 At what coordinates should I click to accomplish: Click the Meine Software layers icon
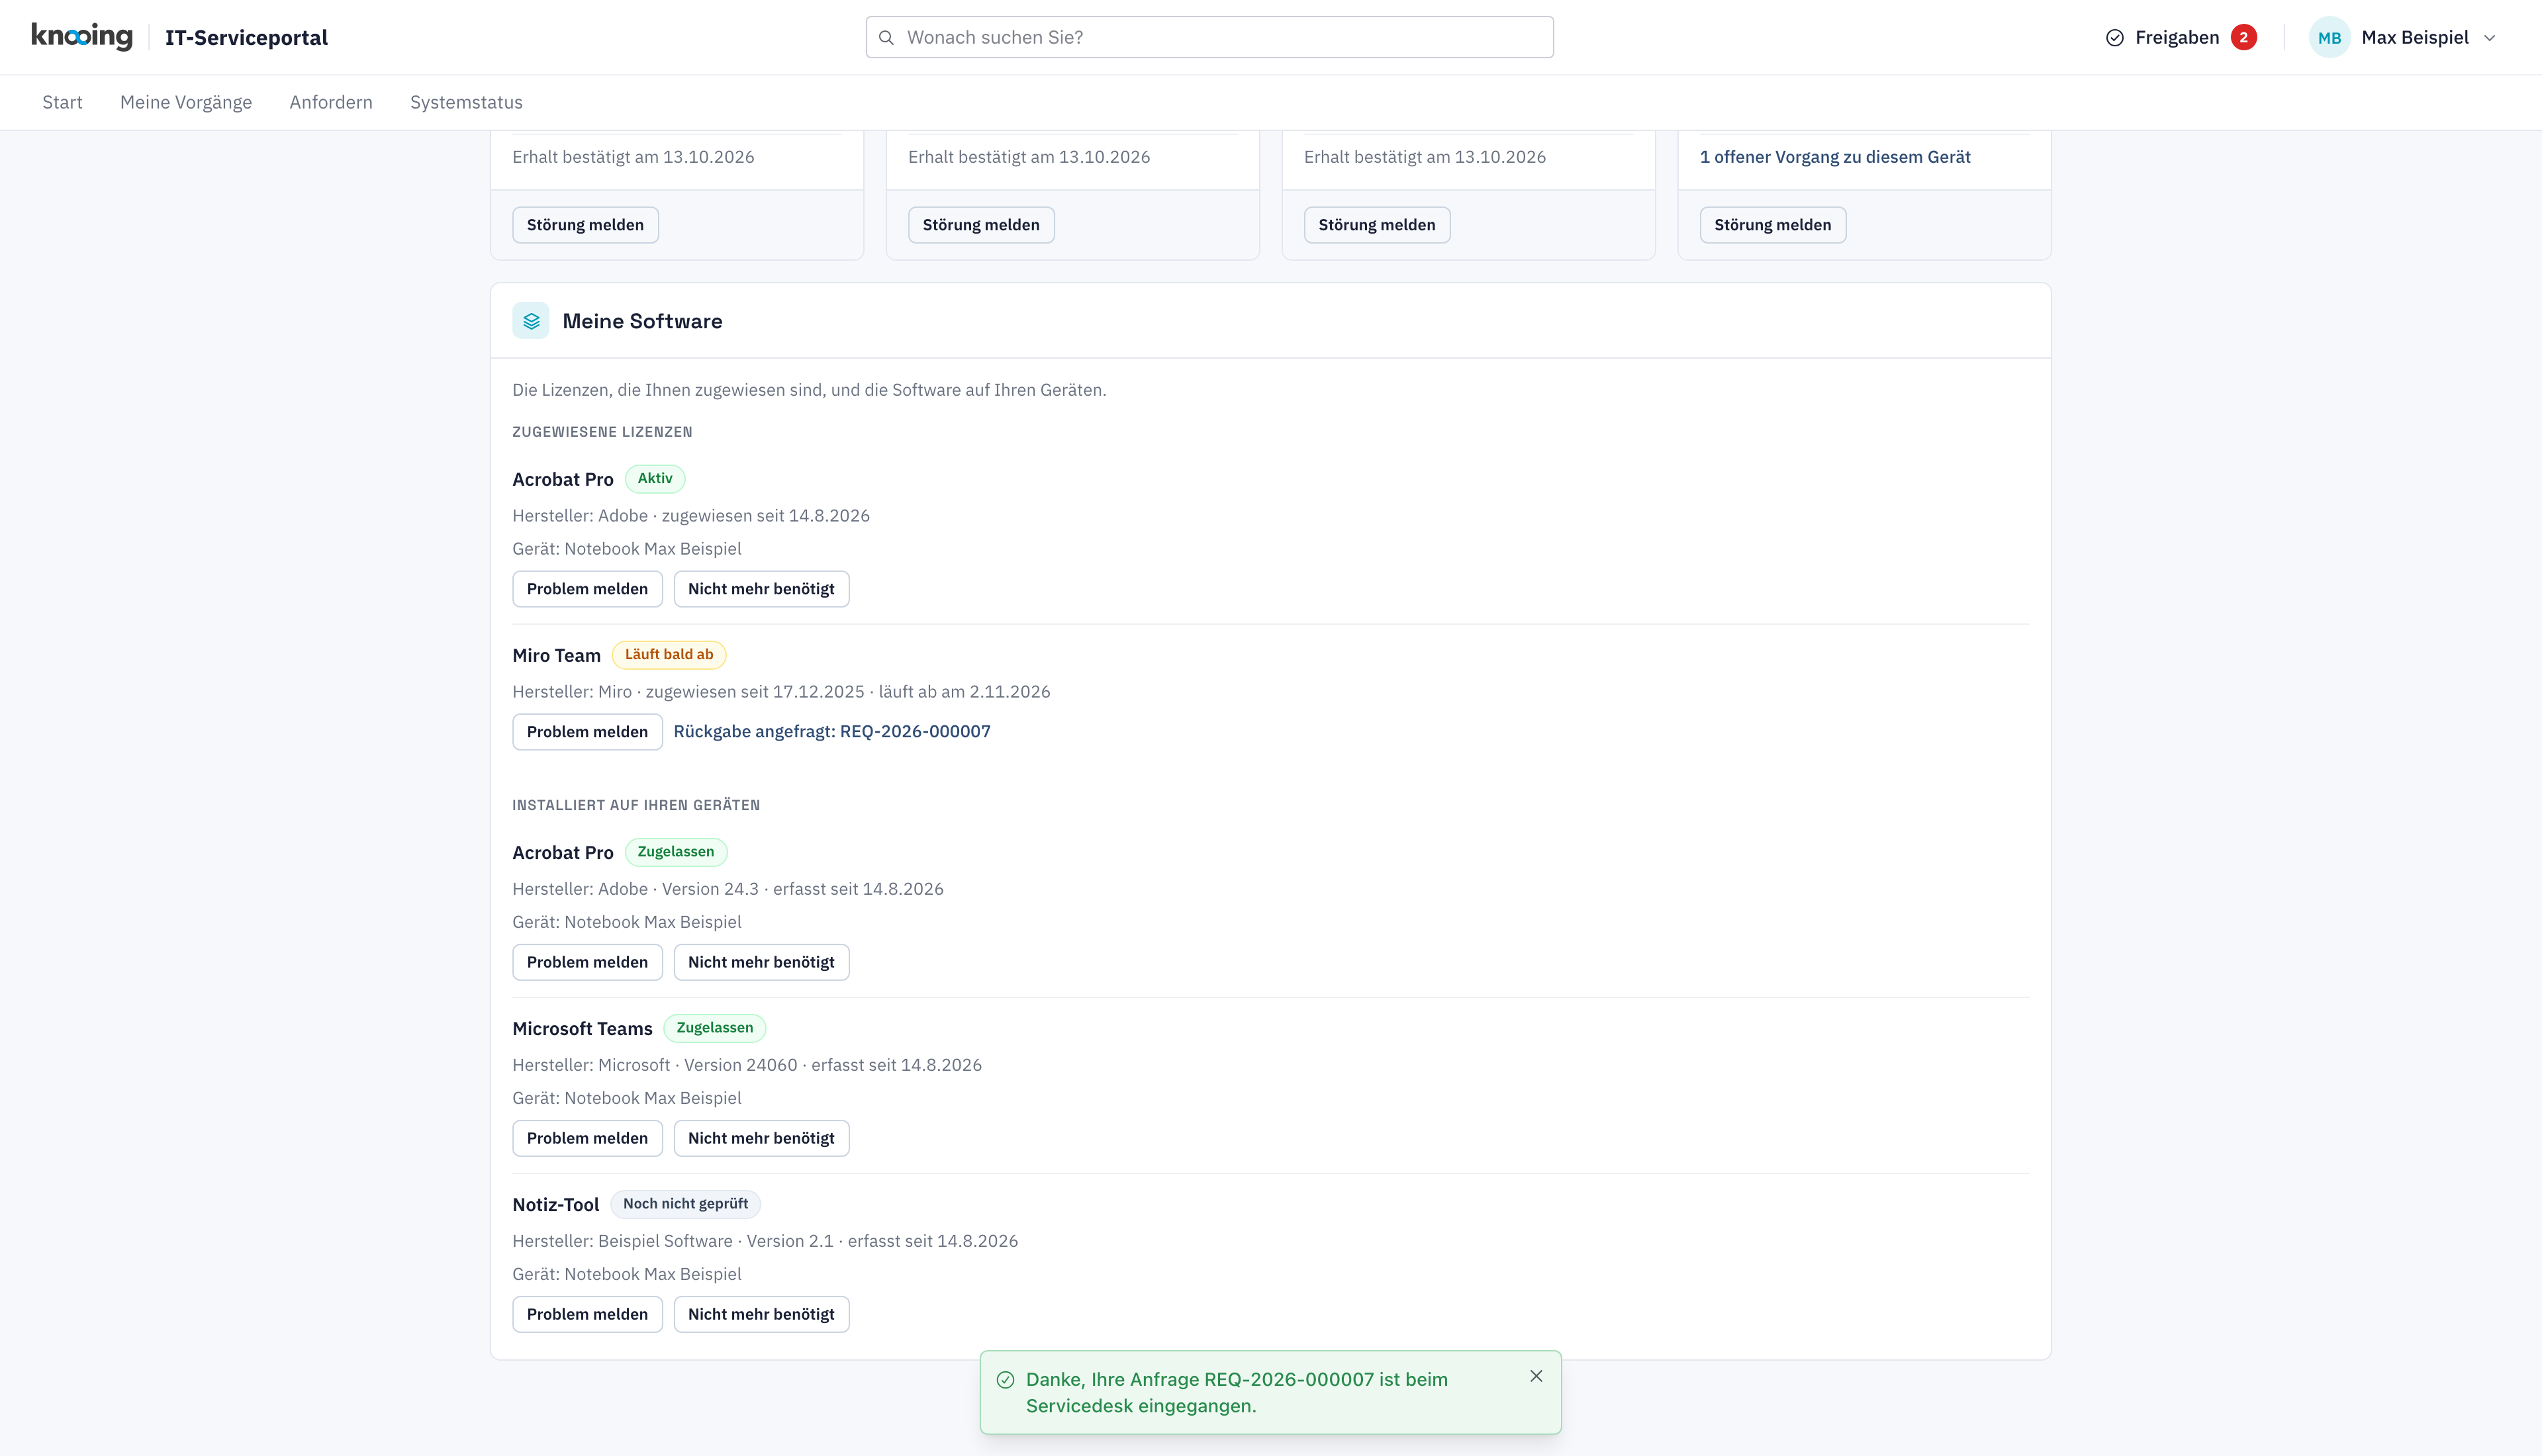click(x=531, y=321)
